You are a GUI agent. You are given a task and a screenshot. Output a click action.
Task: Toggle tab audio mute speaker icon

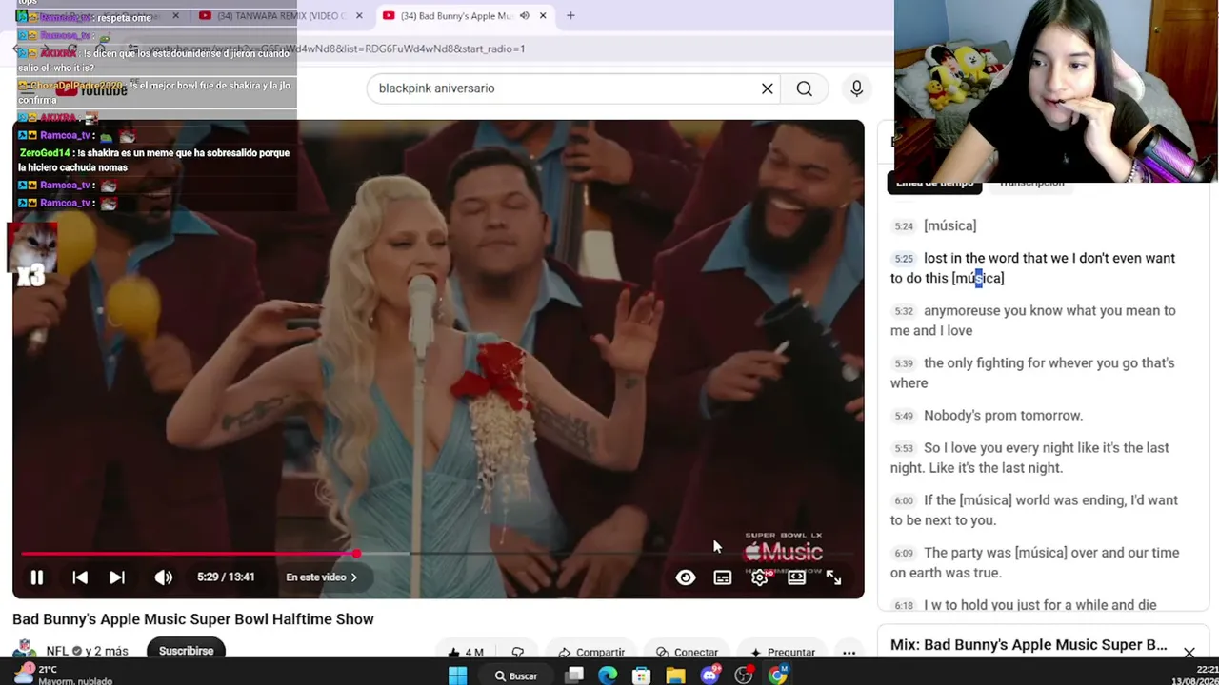pos(524,15)
